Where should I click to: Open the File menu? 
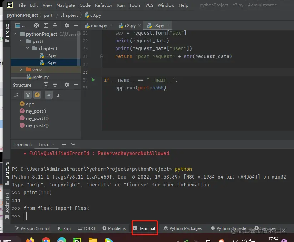(22, 5)
